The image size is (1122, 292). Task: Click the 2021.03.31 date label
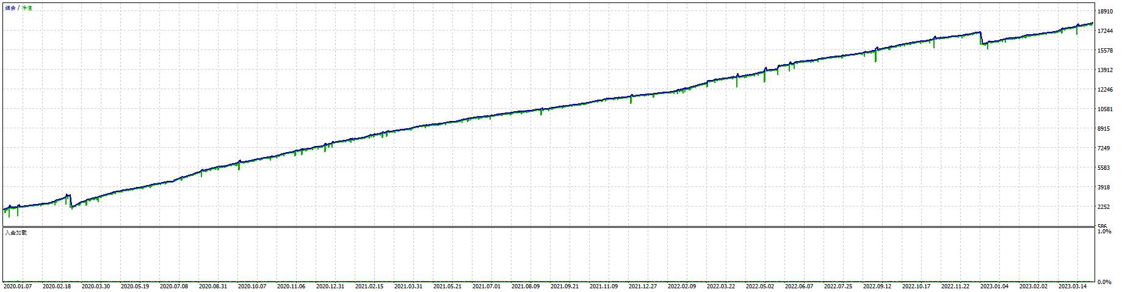pyautogui.click(x=408, y=286)
